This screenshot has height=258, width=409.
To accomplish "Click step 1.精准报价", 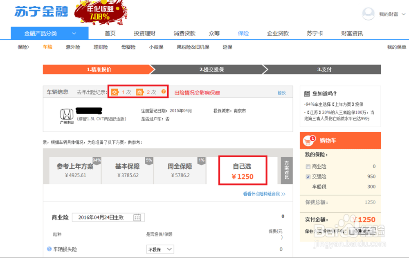I will tap(99, 70).
